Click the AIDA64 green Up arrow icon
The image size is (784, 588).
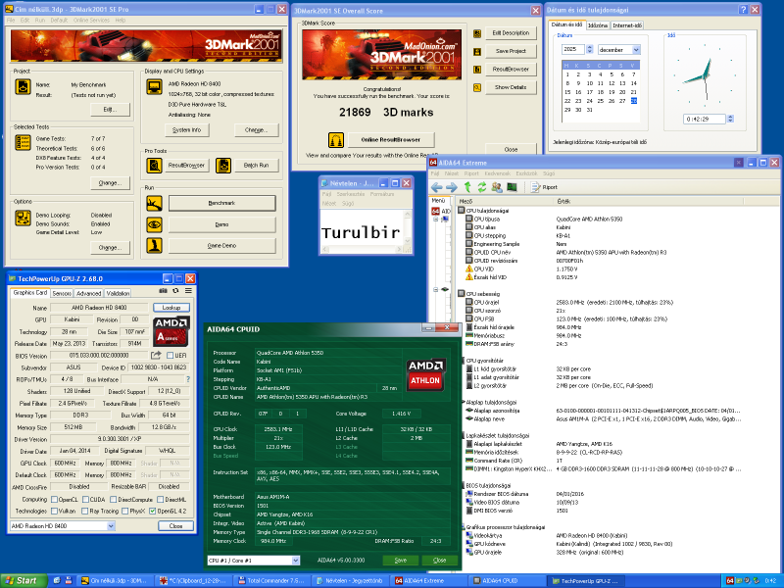click(467, 187)
